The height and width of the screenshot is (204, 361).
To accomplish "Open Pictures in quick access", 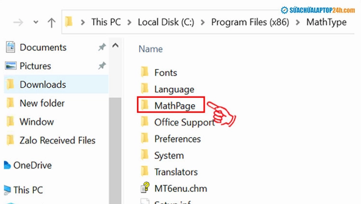I will click(35, 66).
